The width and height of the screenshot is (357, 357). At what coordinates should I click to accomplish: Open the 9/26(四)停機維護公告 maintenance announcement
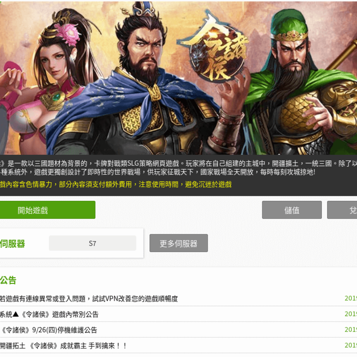click(x=49, y=330)
